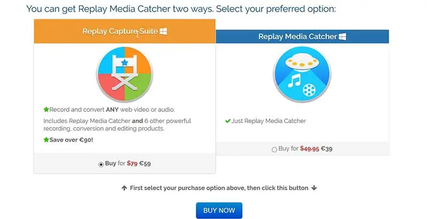Image resolution: width=427 pixels, height=219 pixels.
Task: Click the crossed-out $79 price
Action: (x=132, y=164)
